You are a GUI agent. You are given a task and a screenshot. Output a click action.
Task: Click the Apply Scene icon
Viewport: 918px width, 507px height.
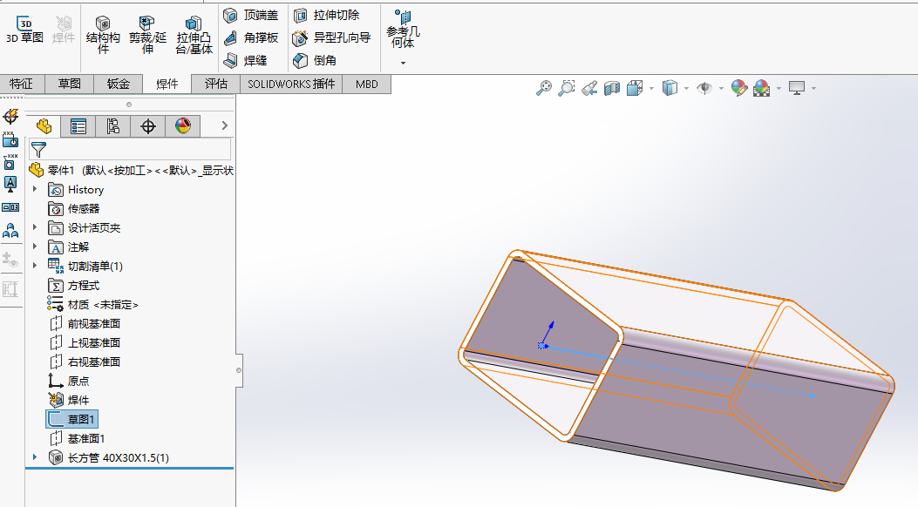[x=762, y=88]
